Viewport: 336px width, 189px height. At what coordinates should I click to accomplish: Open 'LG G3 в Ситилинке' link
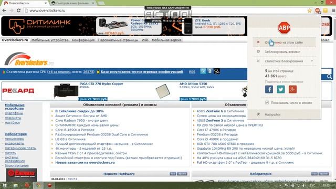tap(70, 139)
